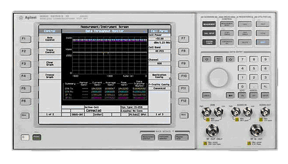
Task: Click the F10 softkey button
Action: [184, 76]
